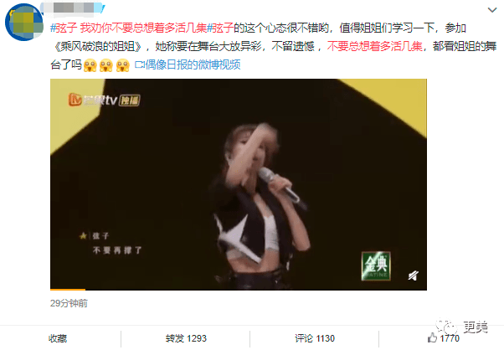The height and width of the screenshot is (350, 504).
Task: Repost using 转发 1293
Action: (186, 338)
